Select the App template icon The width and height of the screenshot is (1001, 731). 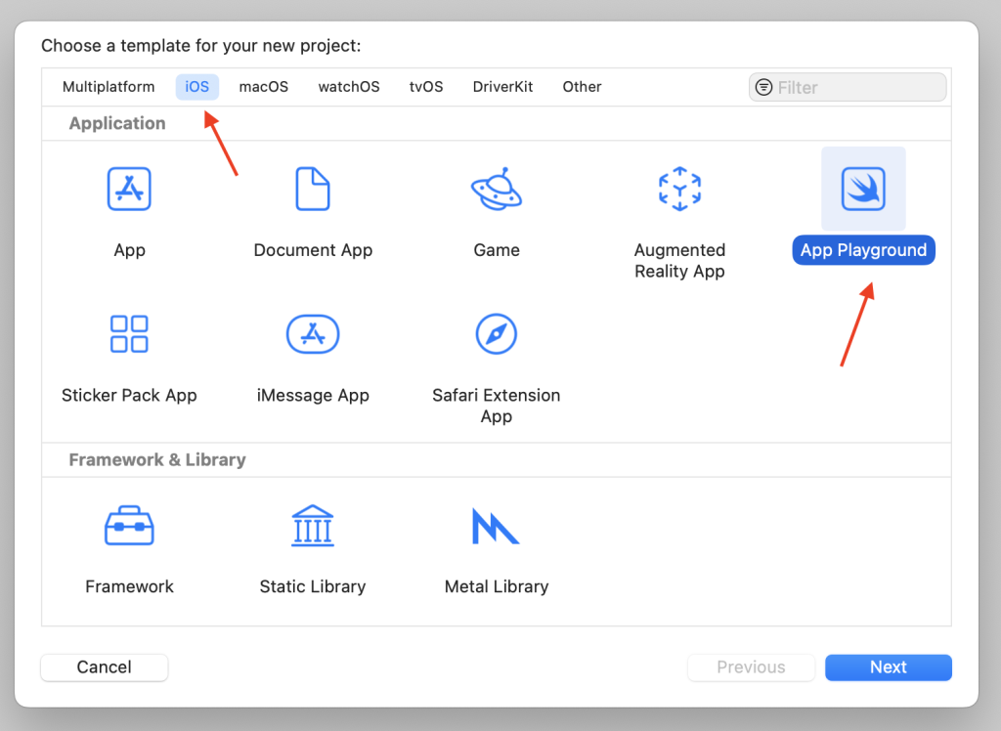point(129,189)
